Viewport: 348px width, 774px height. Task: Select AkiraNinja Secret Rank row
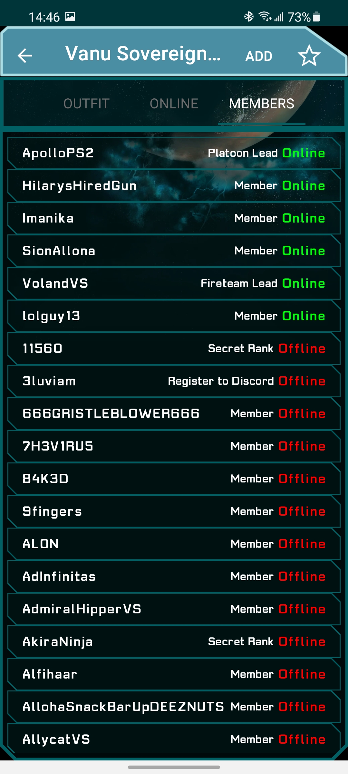click(174, 641)
